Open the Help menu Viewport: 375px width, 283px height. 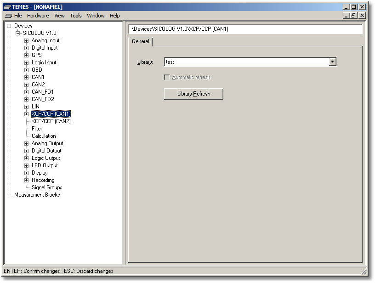pos(114,16)
